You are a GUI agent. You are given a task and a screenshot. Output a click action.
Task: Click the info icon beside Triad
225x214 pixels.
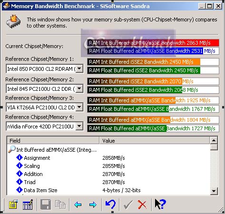(x=20, y=182)
